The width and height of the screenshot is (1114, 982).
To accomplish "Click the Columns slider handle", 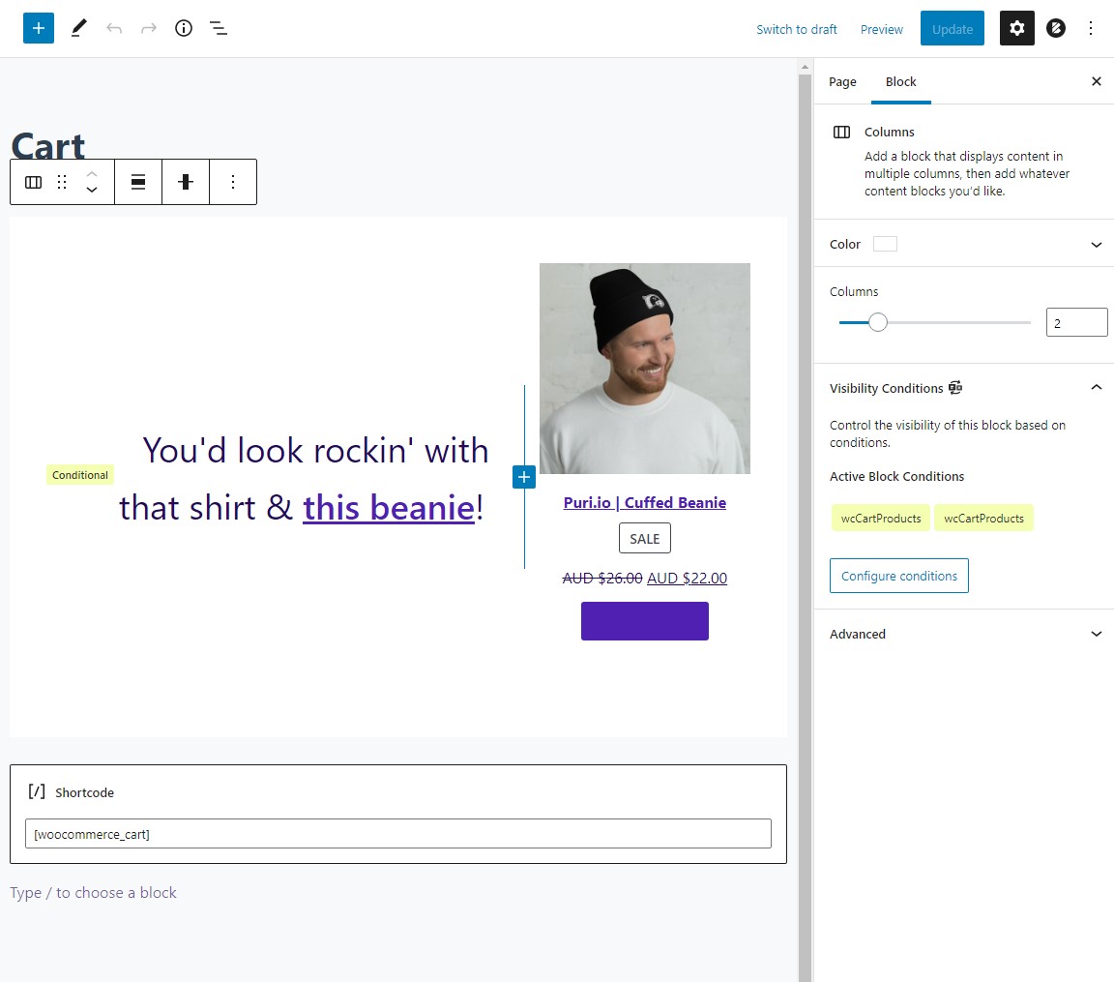I will coord(878,322).
